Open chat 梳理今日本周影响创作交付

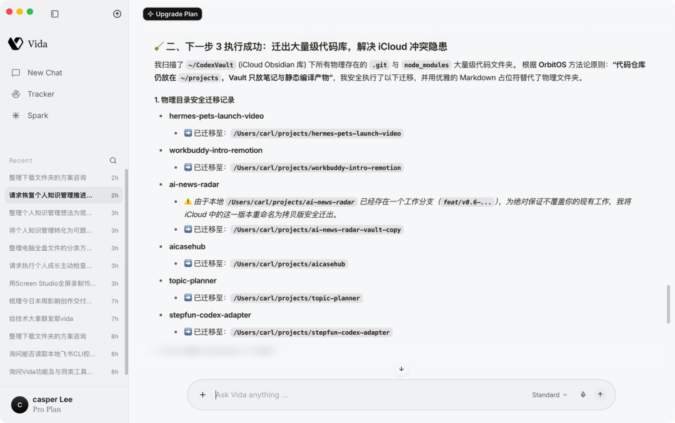pyautogui.click(x=64, y=301)
